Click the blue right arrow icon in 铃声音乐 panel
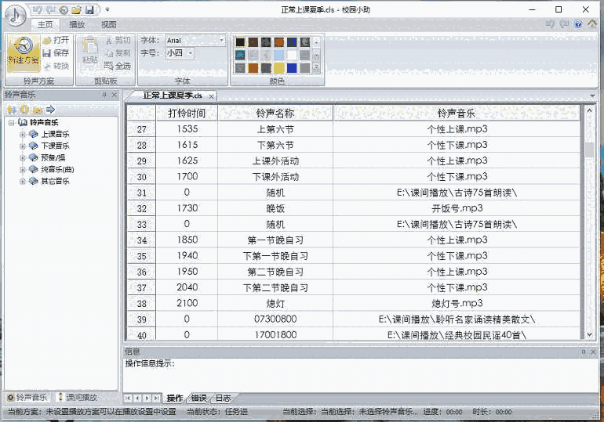The height and width of the screenshot is (422, 604). pyautogui.click(x=50, y=110)
